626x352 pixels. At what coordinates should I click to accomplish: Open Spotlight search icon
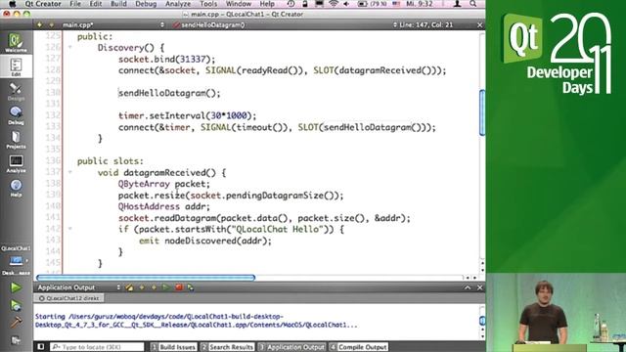472,4
